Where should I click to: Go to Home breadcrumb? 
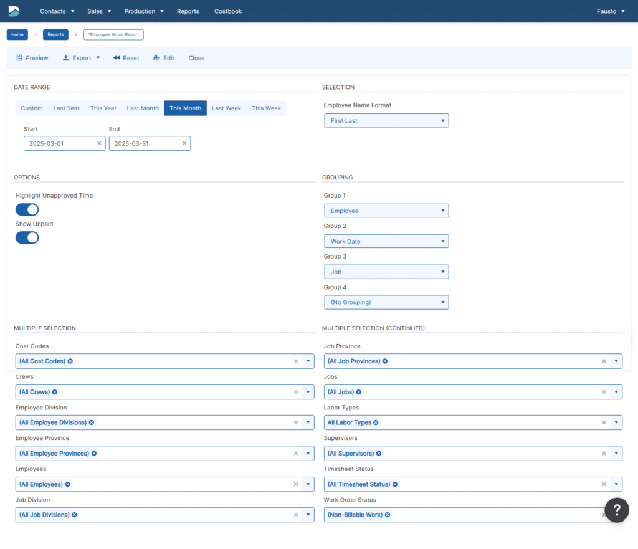[x=17, y=35]
